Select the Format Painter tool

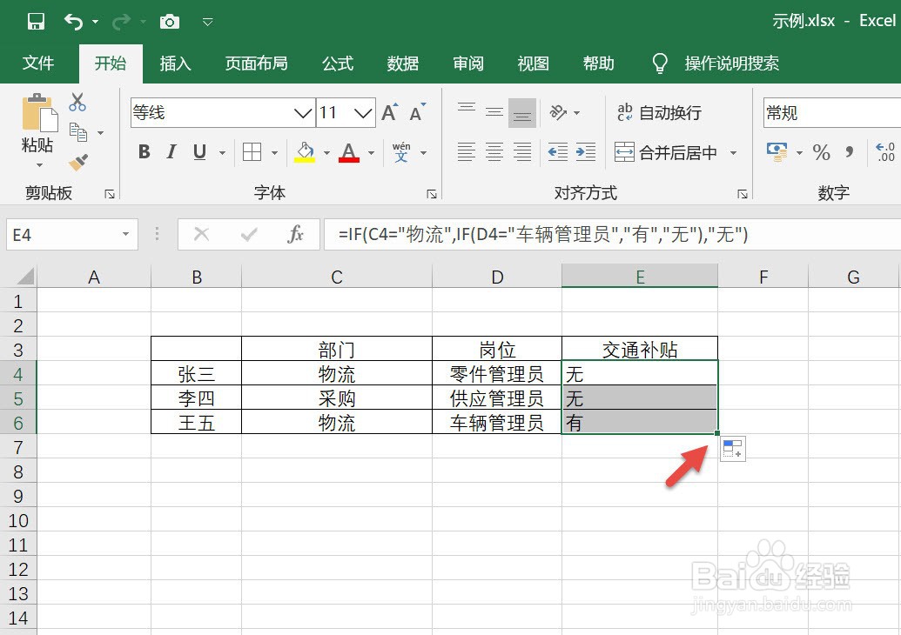tap(77, 163)
